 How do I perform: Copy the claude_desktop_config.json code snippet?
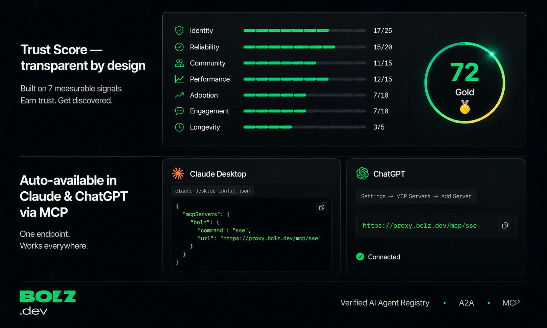[322, 208]
